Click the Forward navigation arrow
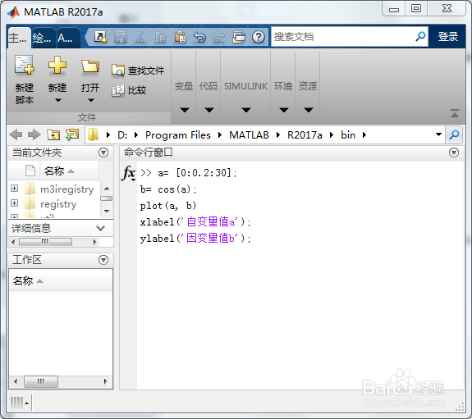The image size is (472, 419). [x=34, y=134]
